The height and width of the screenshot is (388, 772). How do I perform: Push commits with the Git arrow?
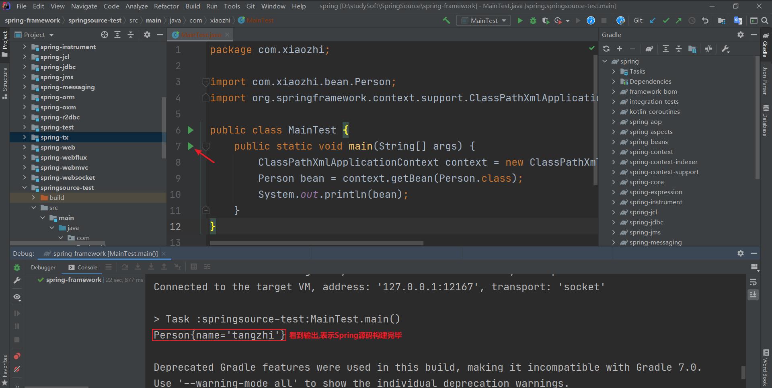(679, 21)
